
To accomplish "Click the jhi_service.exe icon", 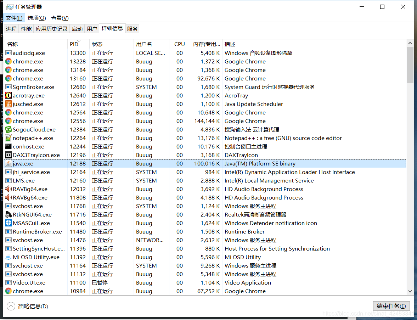I will click(x=9, y=172).
